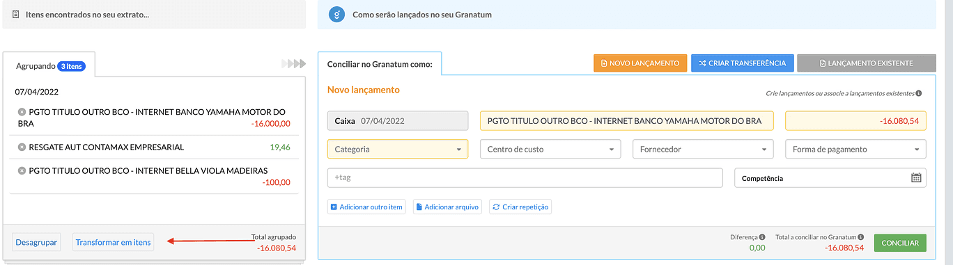Viewport: 953px width, 265px height.
Task: Click the -16.000,00 amount in the list
Action: click(271, 124)
